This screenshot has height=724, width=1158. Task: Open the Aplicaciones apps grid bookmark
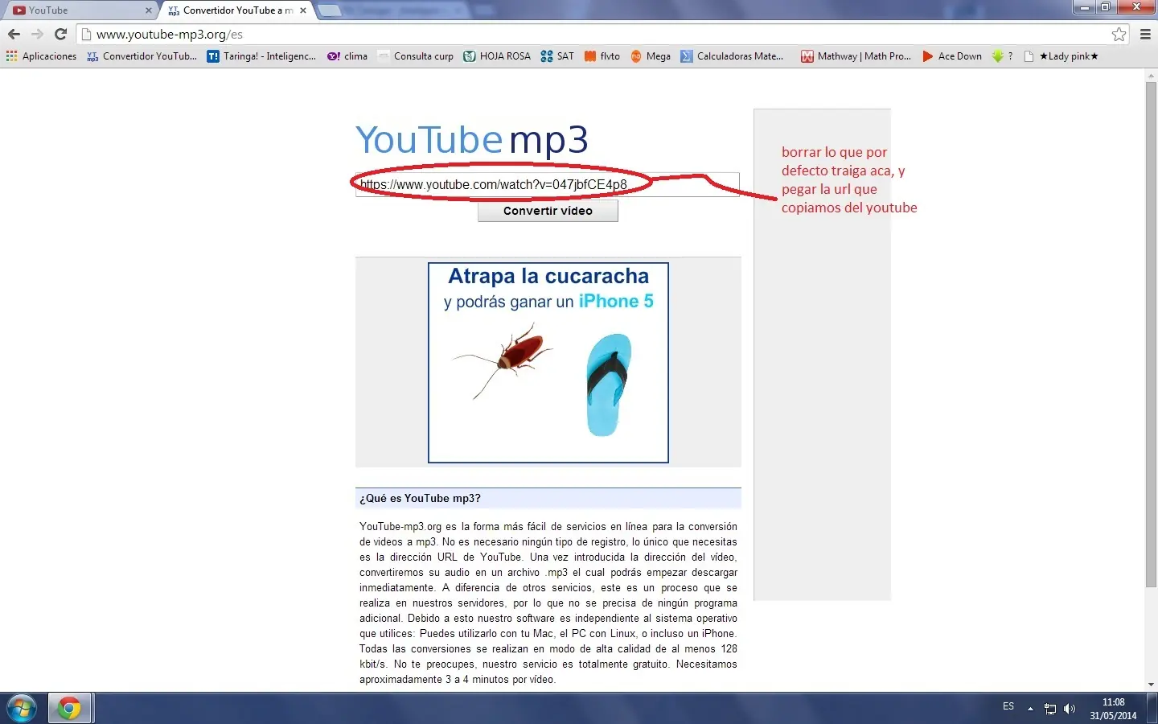[x=41, y=56]
